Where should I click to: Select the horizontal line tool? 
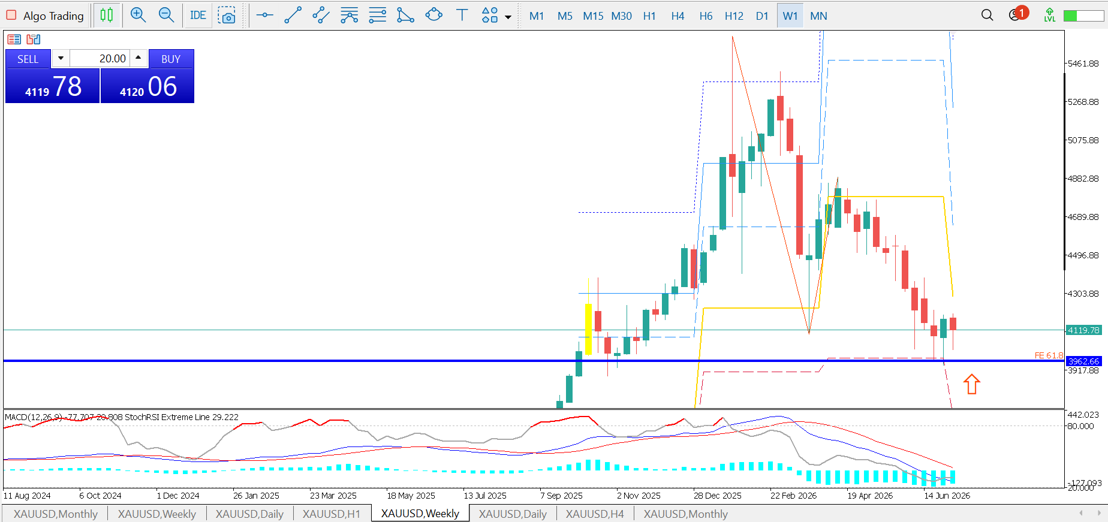coord(264,15)
